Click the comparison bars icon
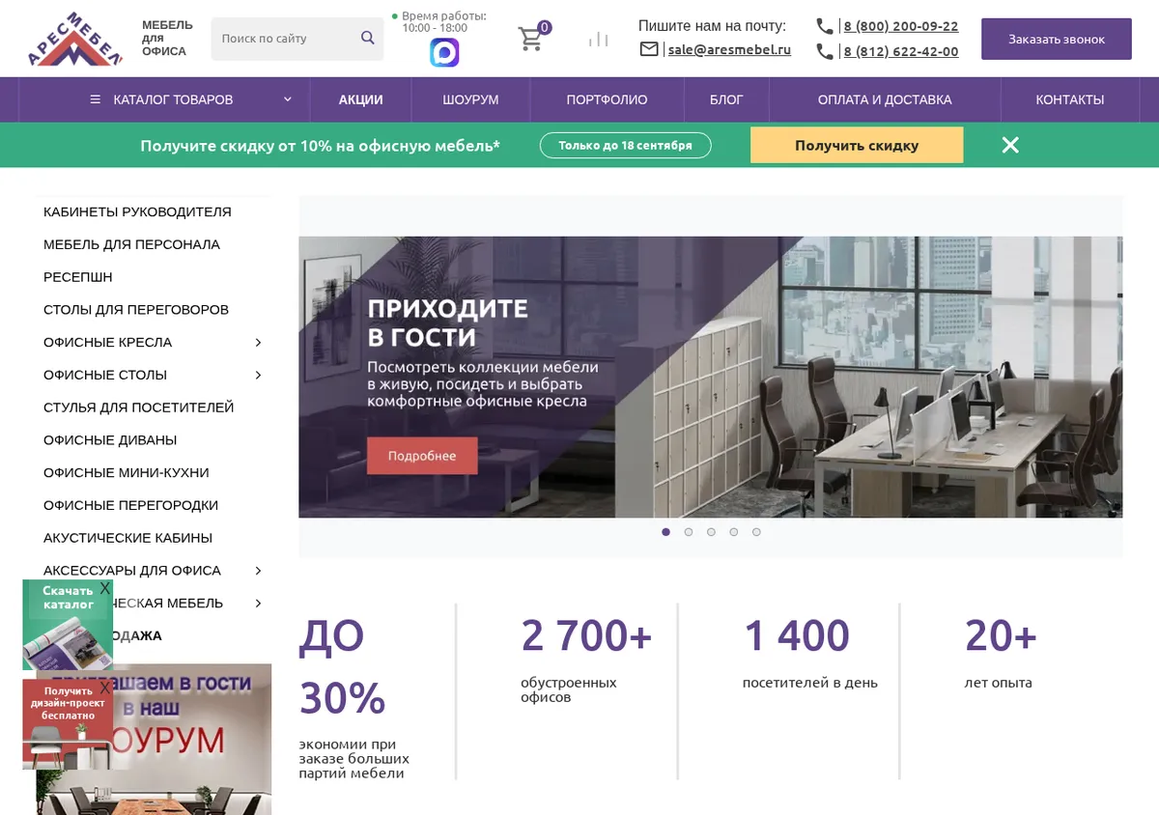 click(x=599, y=40)
